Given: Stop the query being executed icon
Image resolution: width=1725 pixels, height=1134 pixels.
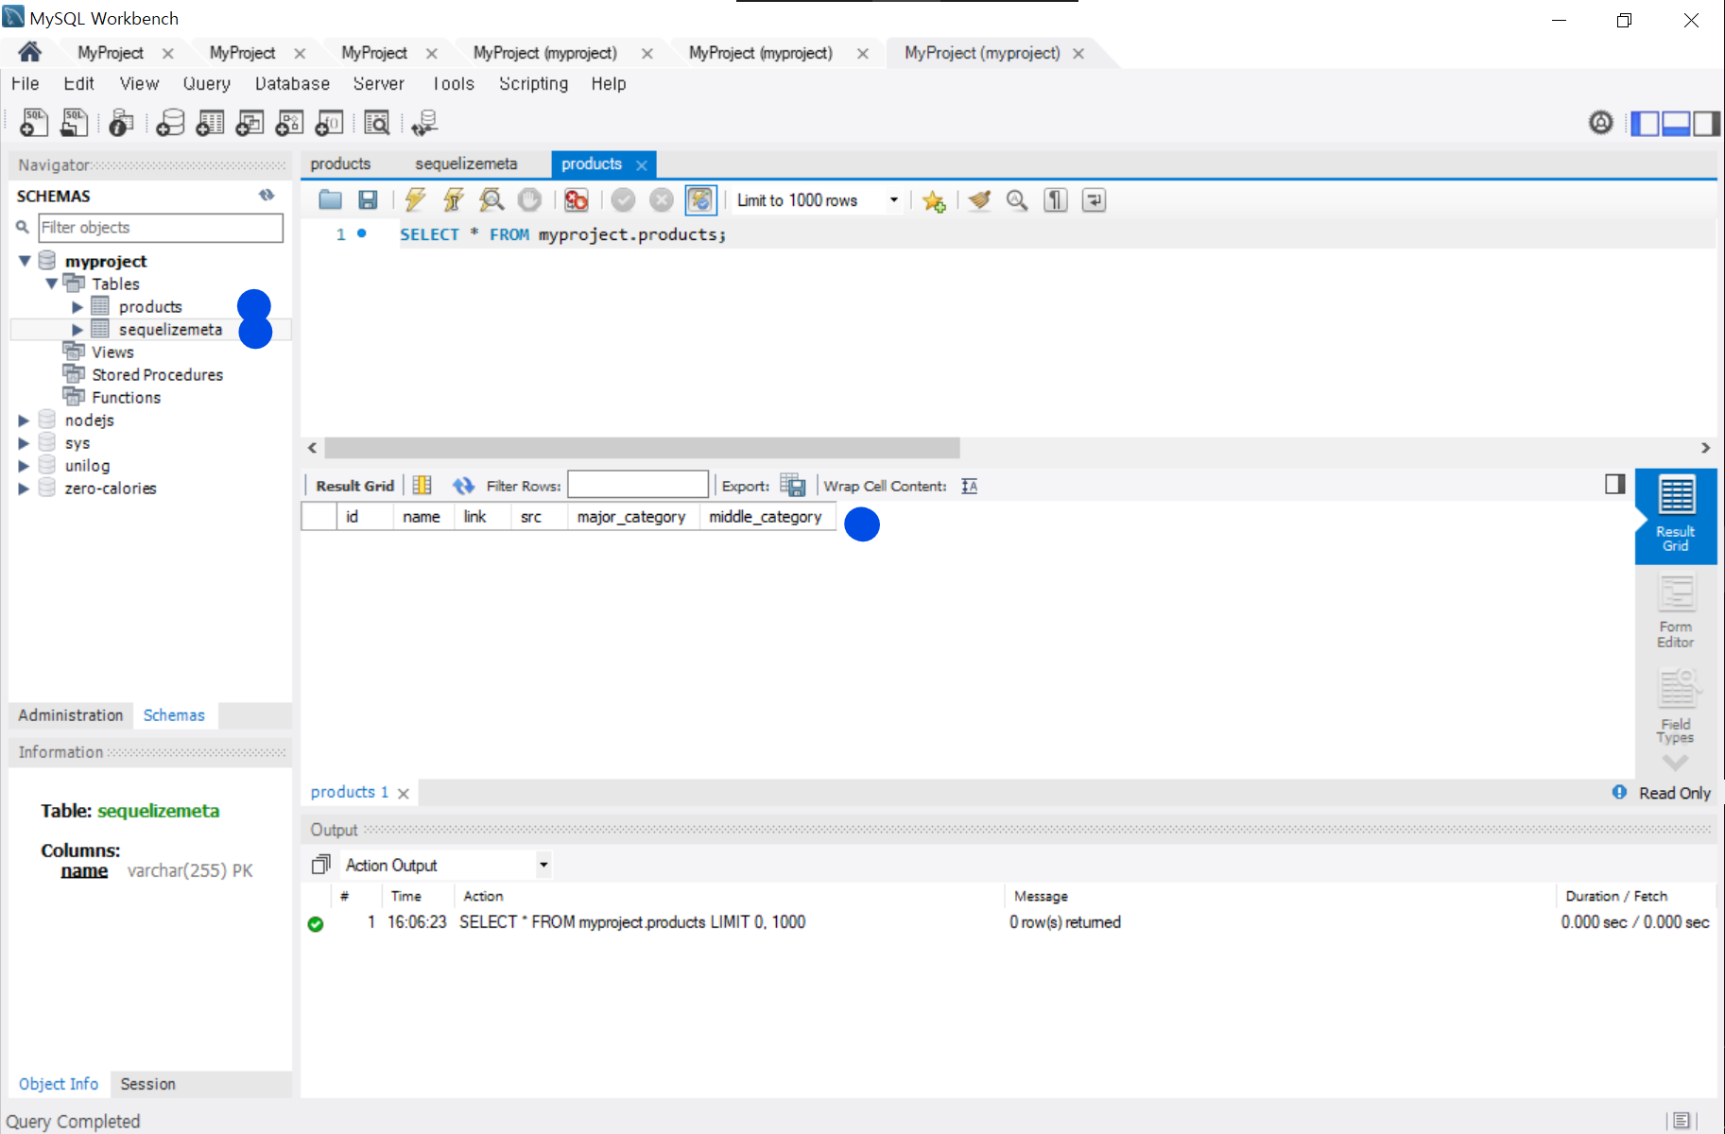Looking at the screenshot, I should pos(529,199).
